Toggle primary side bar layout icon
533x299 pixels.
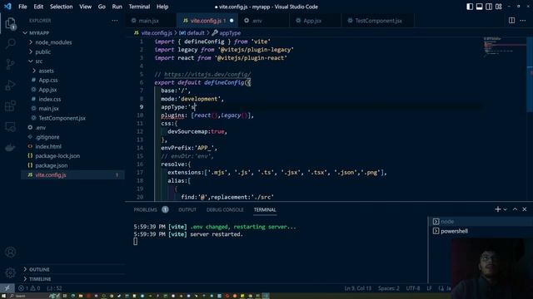tap(470, 7)
